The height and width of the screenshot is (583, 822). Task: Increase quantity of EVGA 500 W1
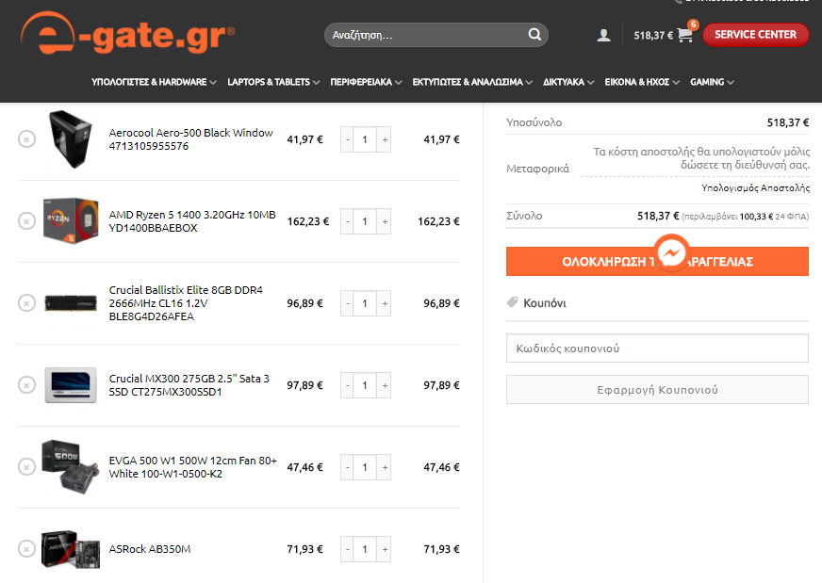385,467
